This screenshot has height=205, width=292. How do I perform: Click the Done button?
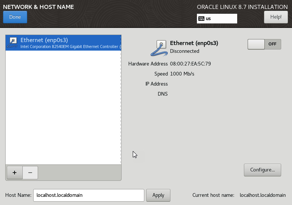tap(15, 17)
